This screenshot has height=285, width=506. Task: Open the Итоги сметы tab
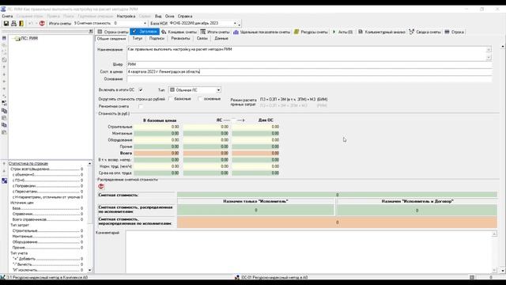point(215,32)
